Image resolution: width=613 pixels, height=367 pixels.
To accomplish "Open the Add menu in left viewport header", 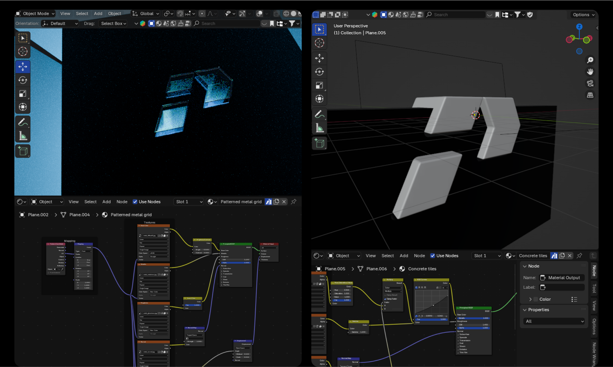I will pyautogui.click(x=98, y=13).
